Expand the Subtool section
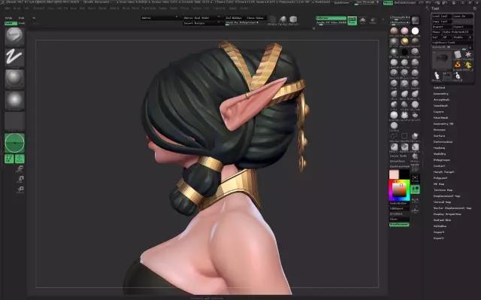This screenshot has width=481, height=300. pyautogui.click(x=439, y=88)
